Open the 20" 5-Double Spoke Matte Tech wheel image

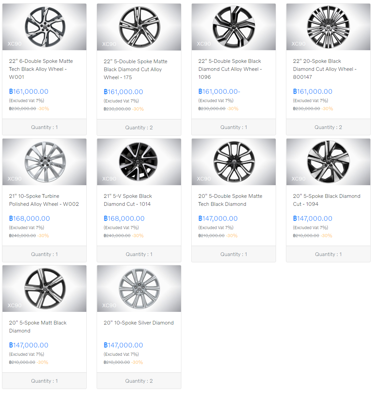point(233,162)
